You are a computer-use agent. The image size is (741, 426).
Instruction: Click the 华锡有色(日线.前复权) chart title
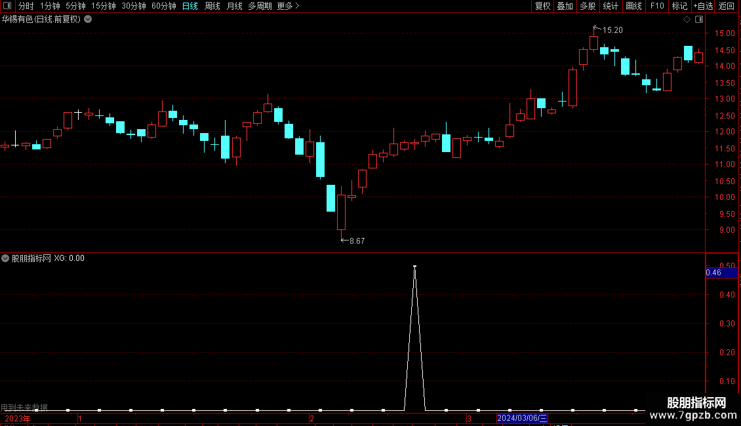(41, 20)
